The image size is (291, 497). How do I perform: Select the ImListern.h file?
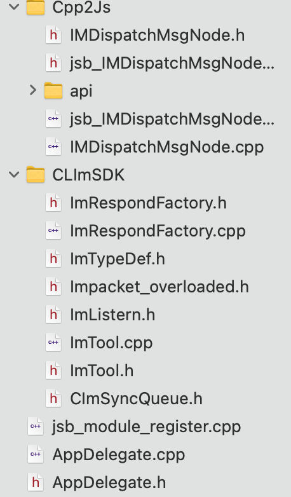pos(112,315)
